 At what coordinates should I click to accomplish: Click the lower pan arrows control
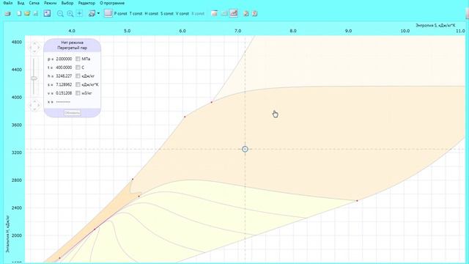(34, 106)
